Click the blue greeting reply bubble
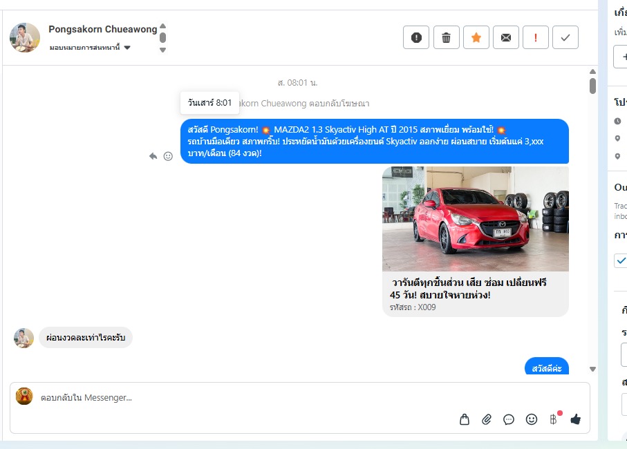Screen dimensions: 627x449 point(547,366)
